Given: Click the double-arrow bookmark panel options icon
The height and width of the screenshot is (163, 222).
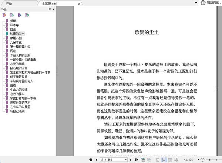Looking at the screenshot, I should coord(50,9).
